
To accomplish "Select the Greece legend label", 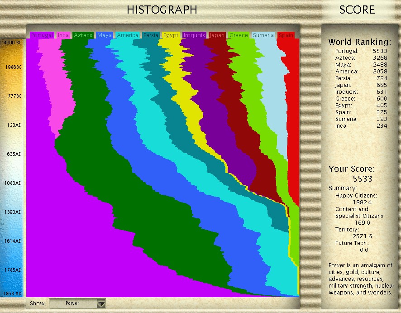I will click(x=239, y=35).
